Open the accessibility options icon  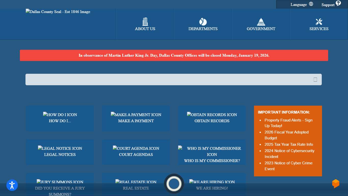[12, 185]
